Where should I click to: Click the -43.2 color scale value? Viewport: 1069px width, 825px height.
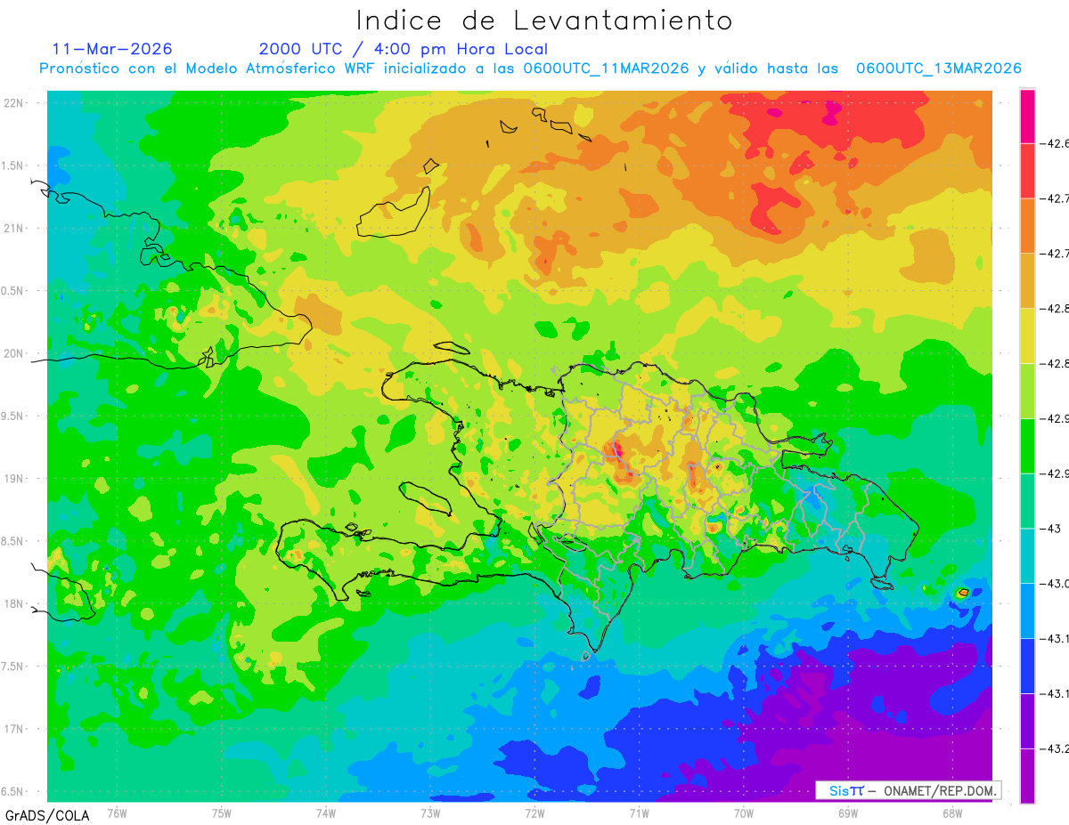[x=1054, y=749]
